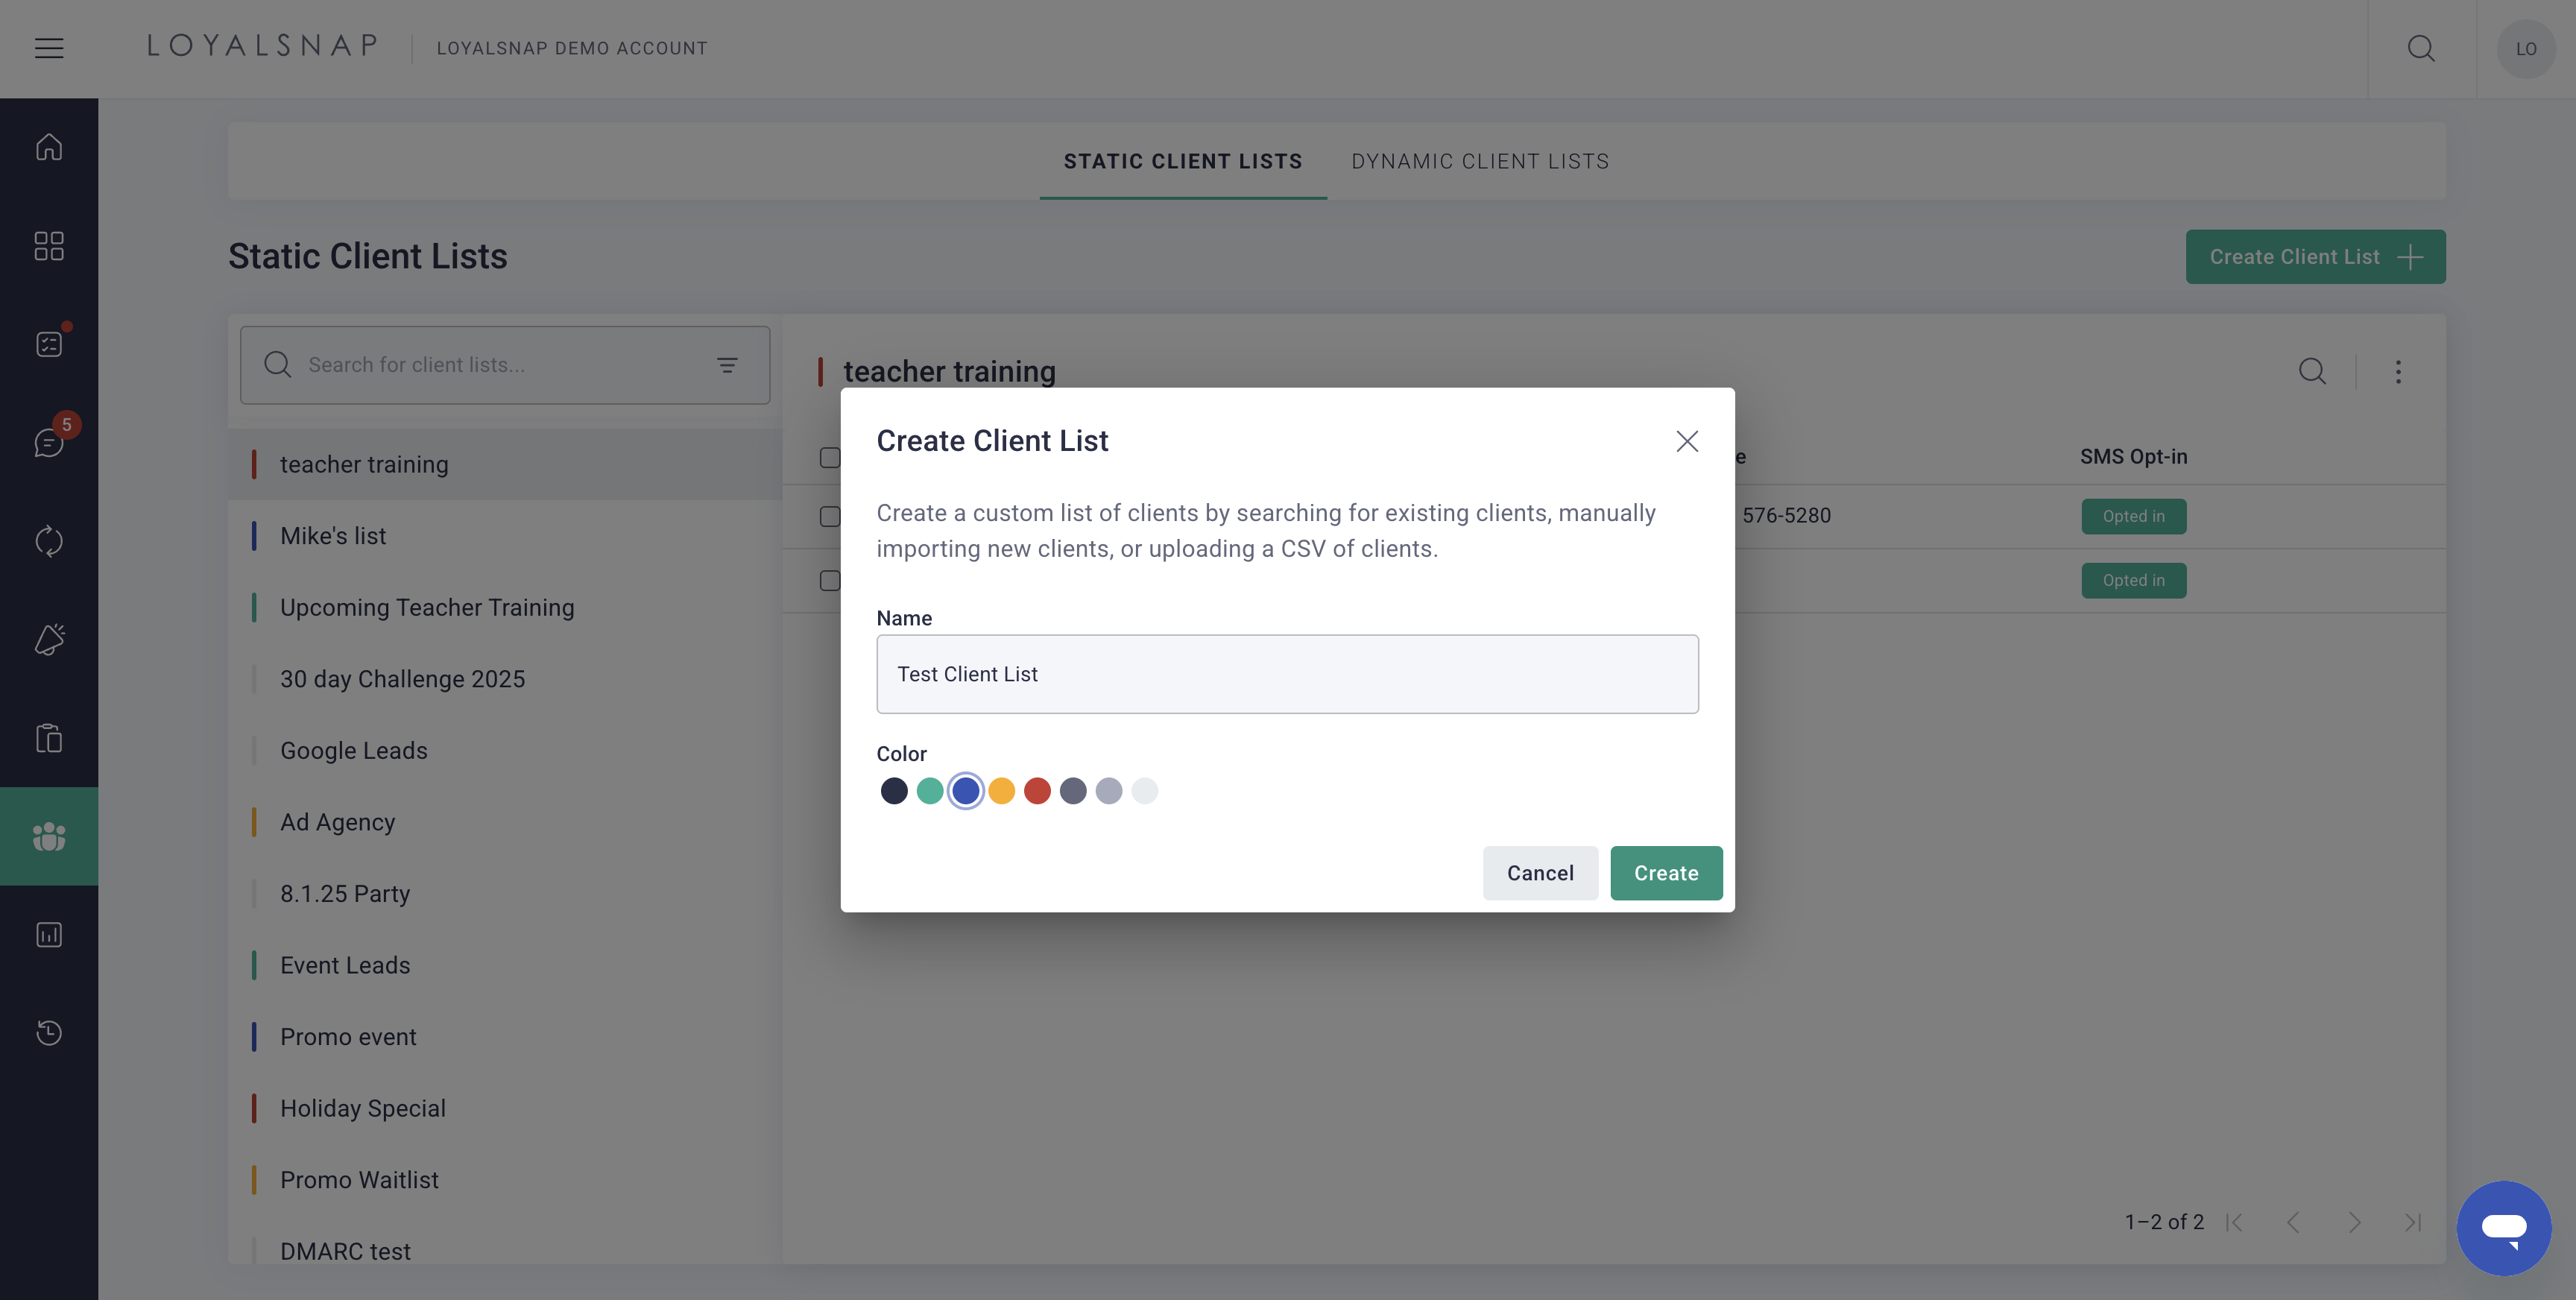
Task: Toggle the select-all checkbox in the header
Action: click(831, 457)
